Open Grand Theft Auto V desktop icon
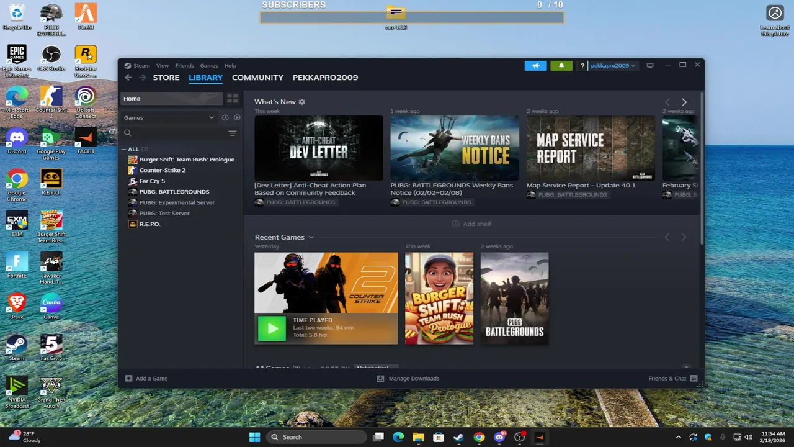The image size is (794, 447). click(x=51, y=392)
